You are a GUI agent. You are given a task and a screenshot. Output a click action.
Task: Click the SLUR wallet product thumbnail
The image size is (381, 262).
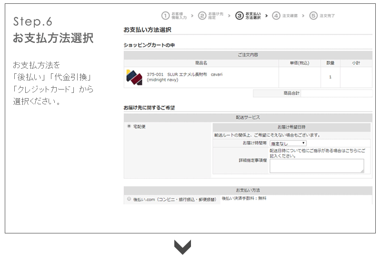click(x=134, y=77)
